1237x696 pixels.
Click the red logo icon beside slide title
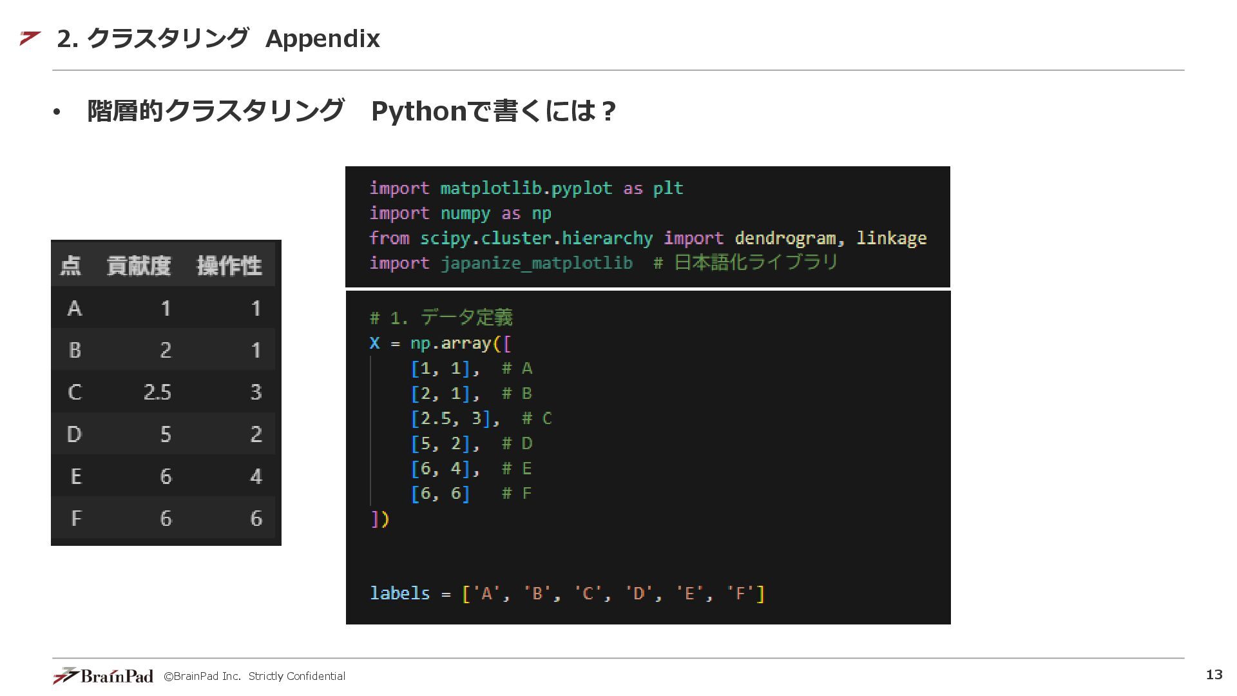click(x=30, y=38)
